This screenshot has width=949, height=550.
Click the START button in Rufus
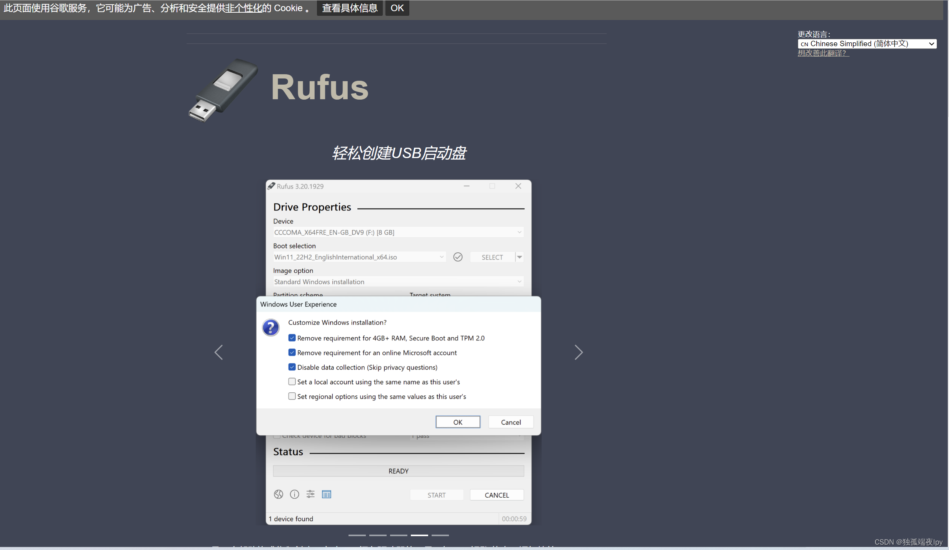pyautogui.click(x=437, y=495)
